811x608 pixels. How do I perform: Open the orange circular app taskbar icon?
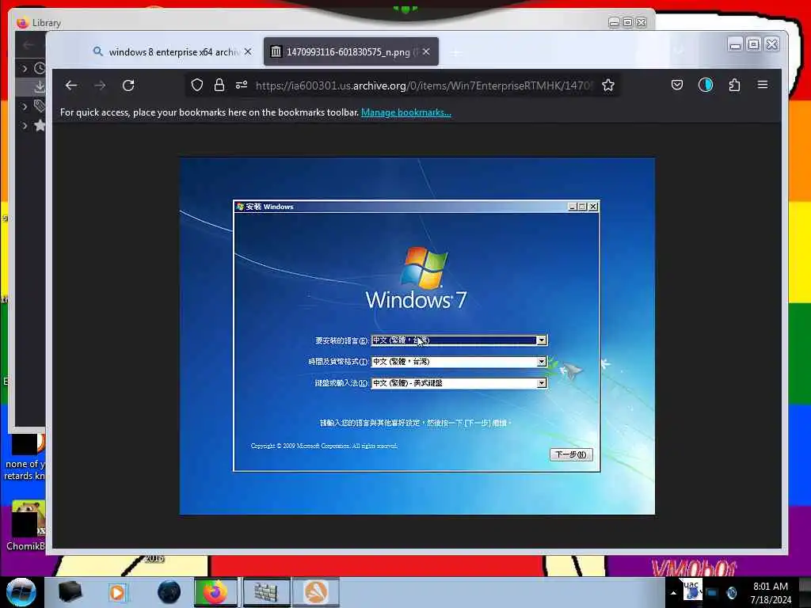click(316, 592)
